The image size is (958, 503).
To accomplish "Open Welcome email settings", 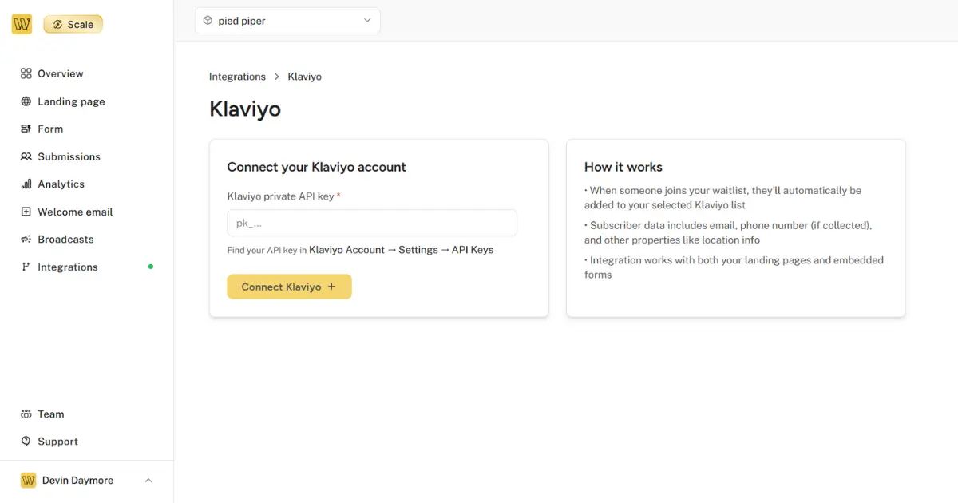I will [75, 212].
